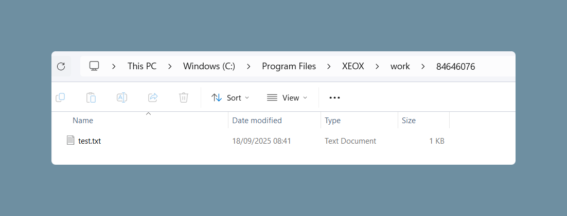
Task: Sort by the Name column header
Action: (x=83, y=121)
